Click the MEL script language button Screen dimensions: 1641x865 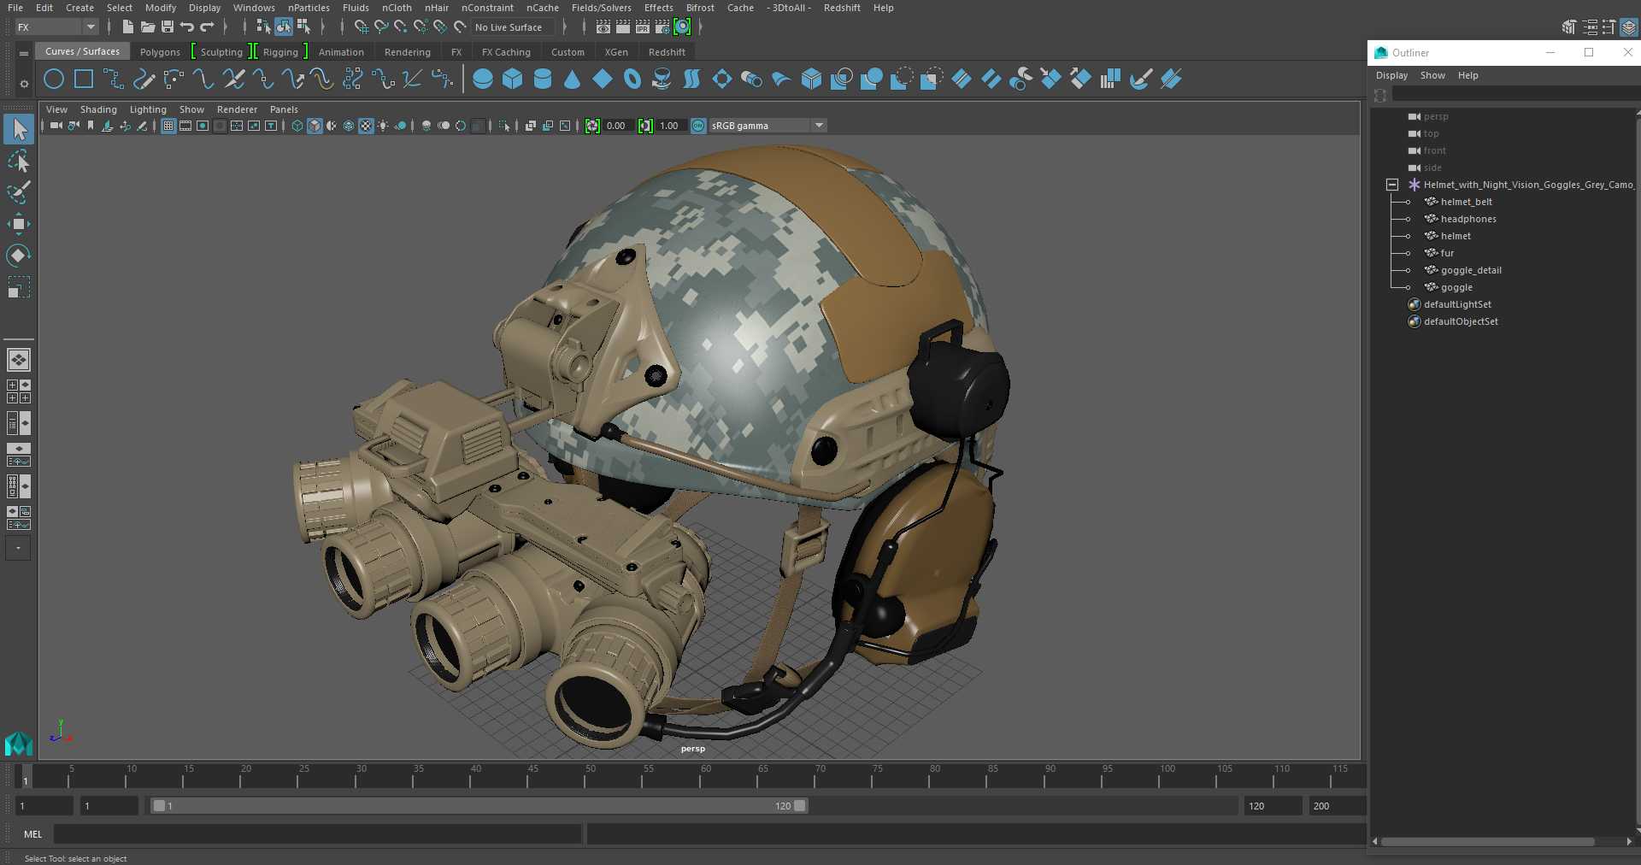click(33, 834)
